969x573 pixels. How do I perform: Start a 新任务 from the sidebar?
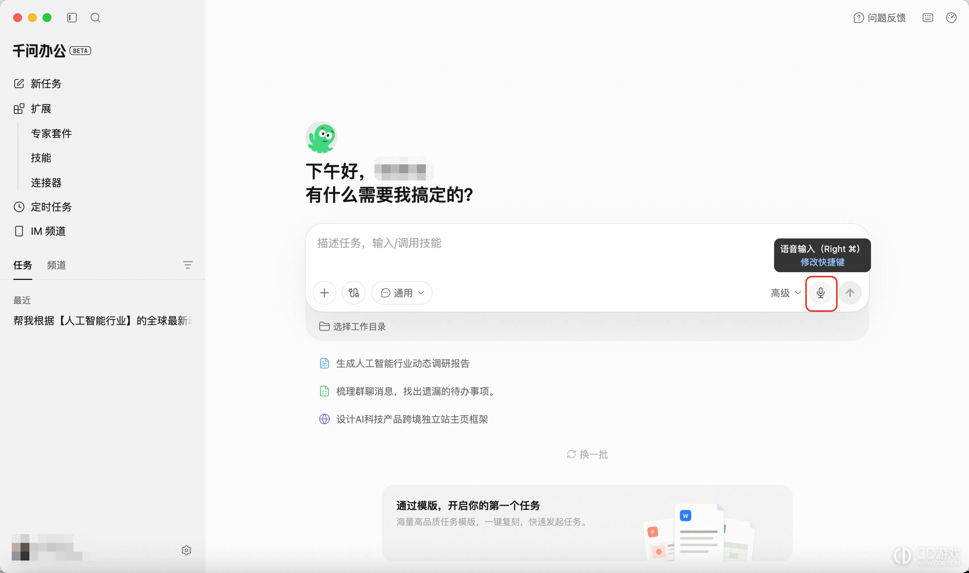(37, 83)
